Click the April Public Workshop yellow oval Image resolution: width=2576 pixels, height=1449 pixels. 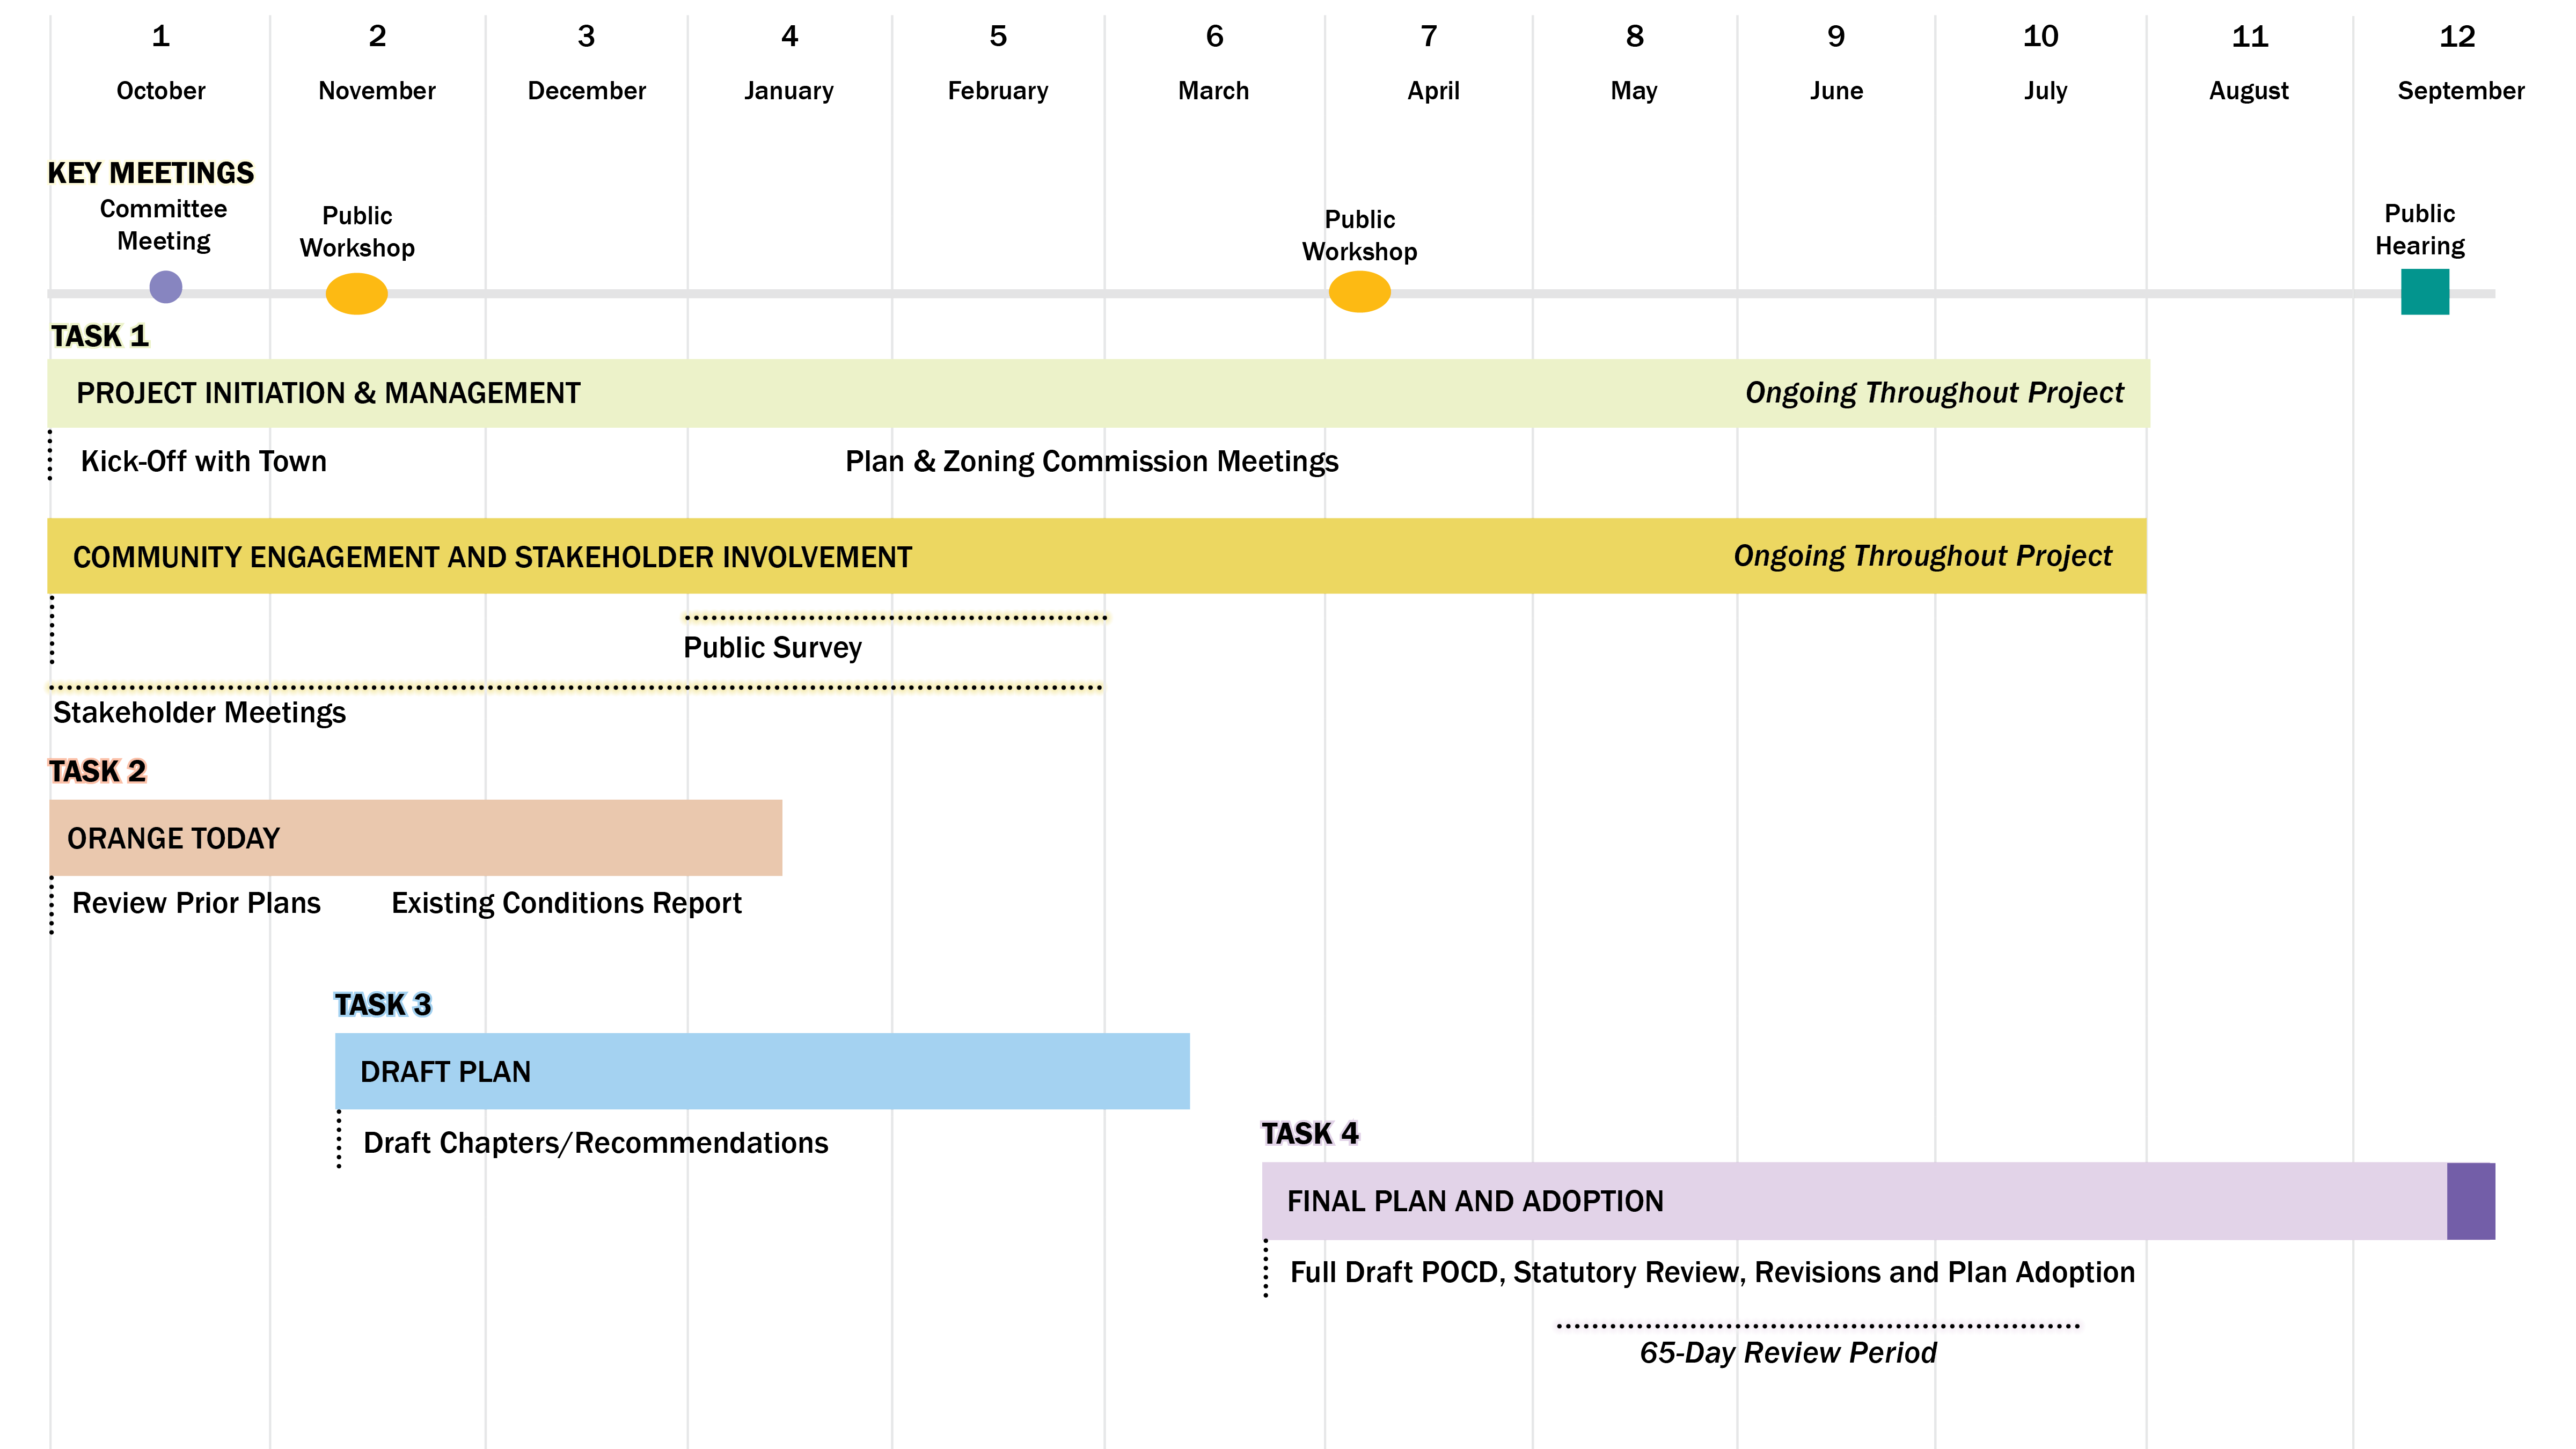1359,292
